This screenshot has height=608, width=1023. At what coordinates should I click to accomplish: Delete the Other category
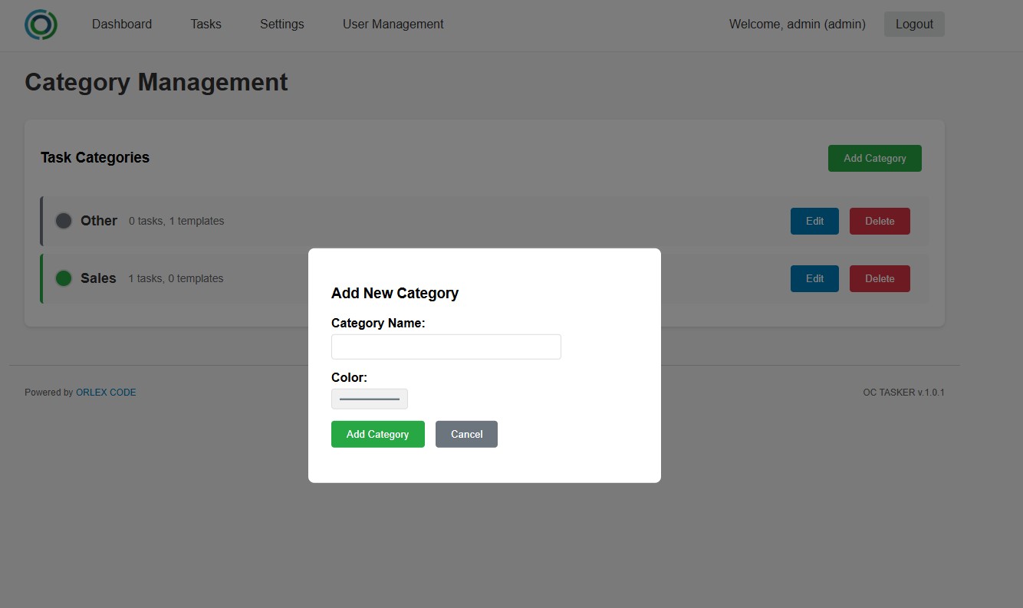pyautogui.click(x=880, y=222)
